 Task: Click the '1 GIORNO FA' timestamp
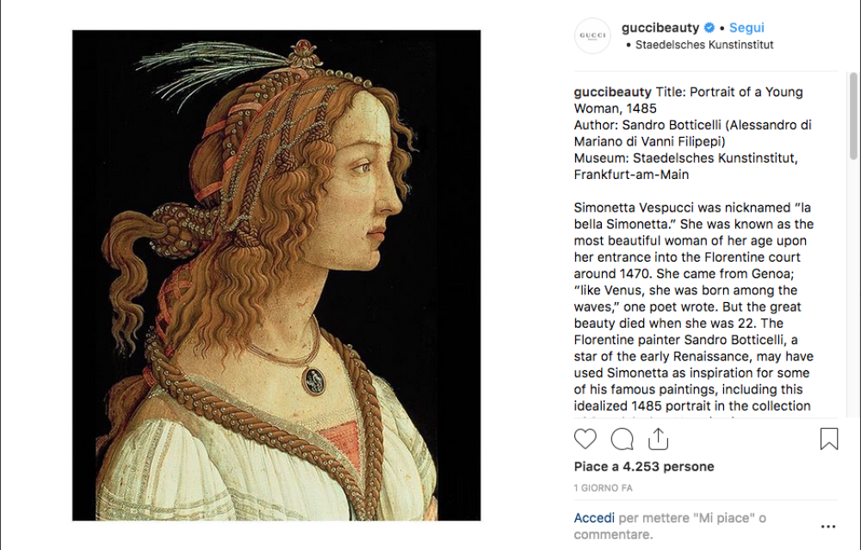[x=604, y=488]
